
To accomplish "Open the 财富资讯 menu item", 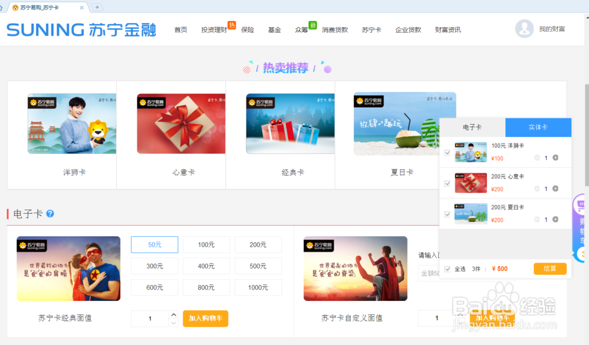I will coord(448,29).
